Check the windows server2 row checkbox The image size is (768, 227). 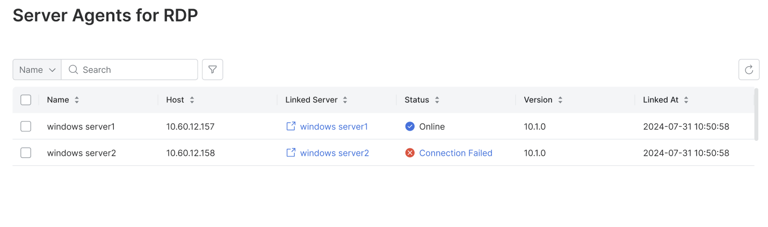point(26,153)
